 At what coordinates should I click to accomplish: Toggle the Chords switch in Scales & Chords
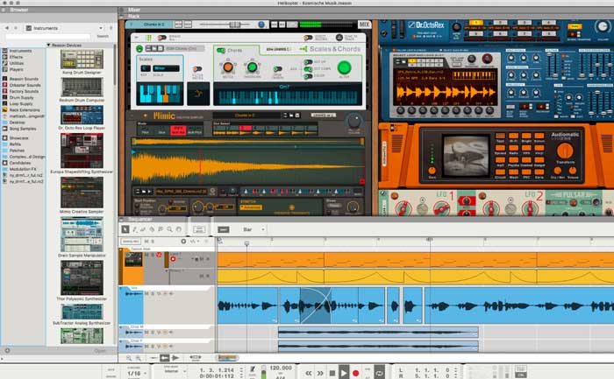(221, 51)
